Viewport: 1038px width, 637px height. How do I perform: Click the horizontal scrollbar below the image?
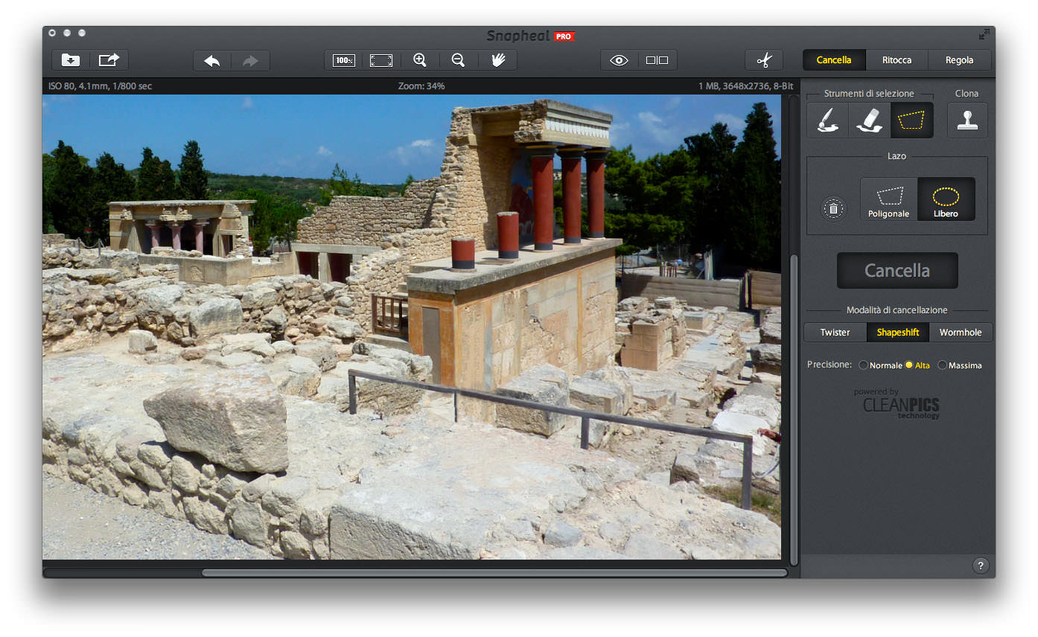494,573
